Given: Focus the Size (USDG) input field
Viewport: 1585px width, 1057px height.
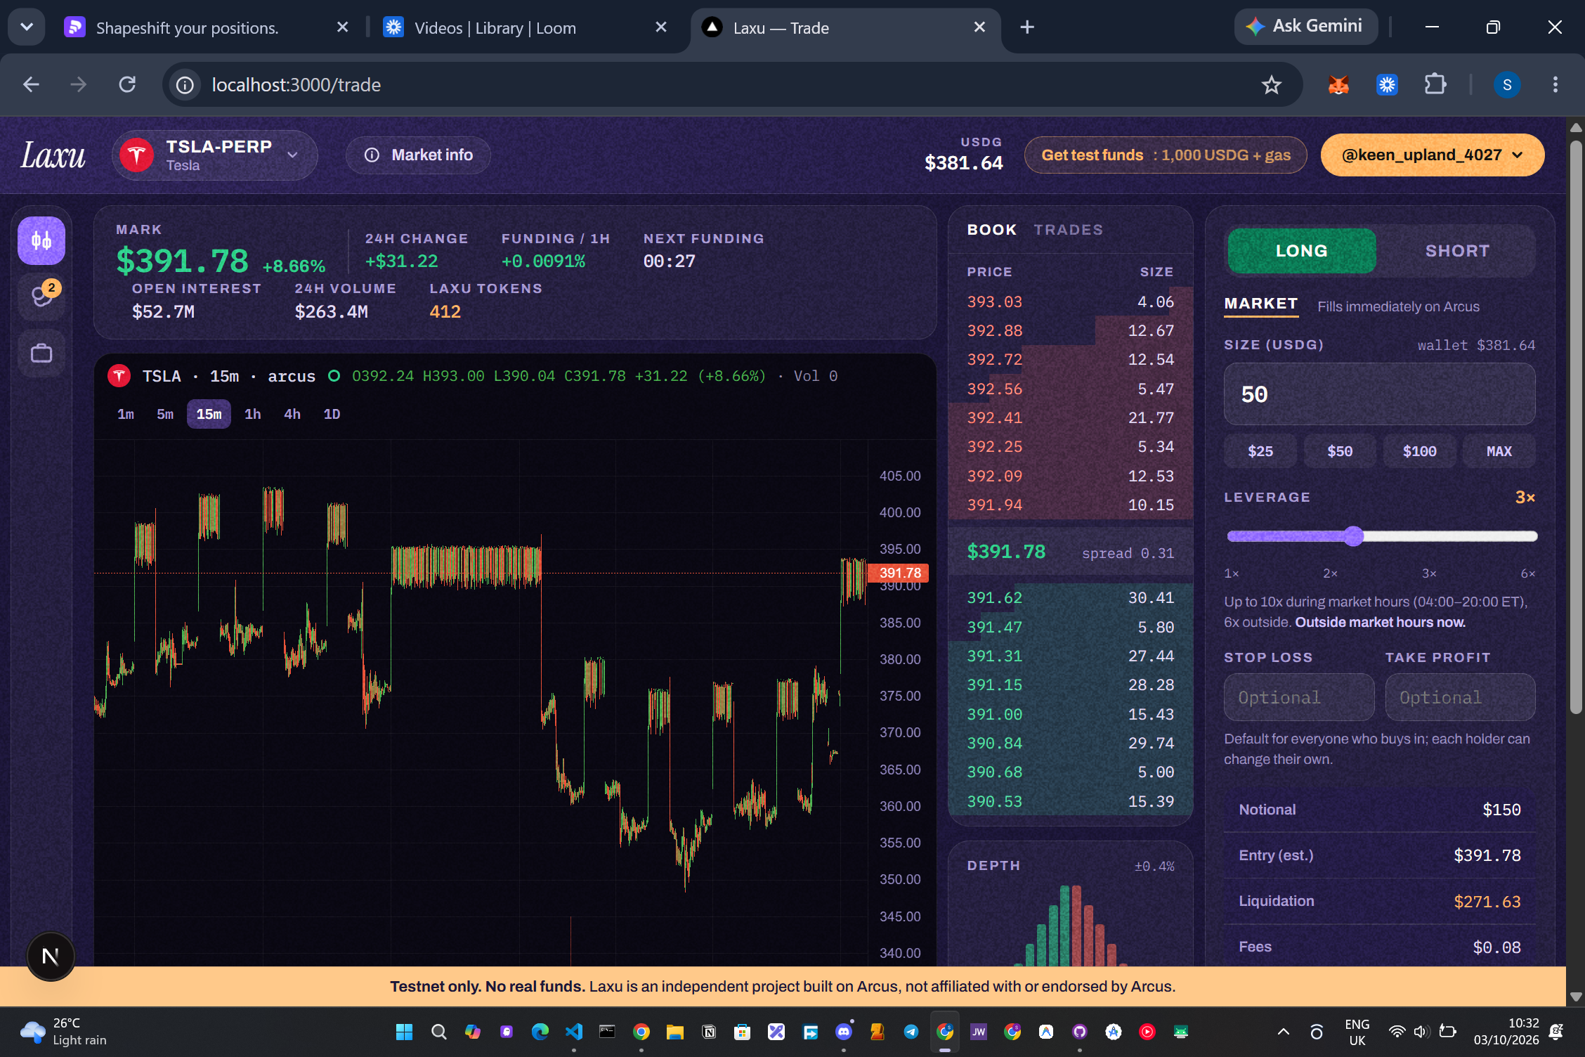Looking at the screenshot, I should tap(1379, 394).
